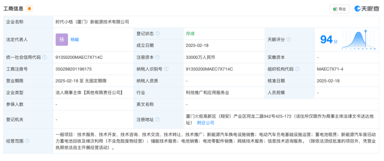Screen dimensions: 384x161
Task: Click the 实缴资本 label cell
Action: [289, 57]
